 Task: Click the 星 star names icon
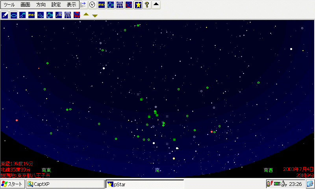click(x=59, y=15)
